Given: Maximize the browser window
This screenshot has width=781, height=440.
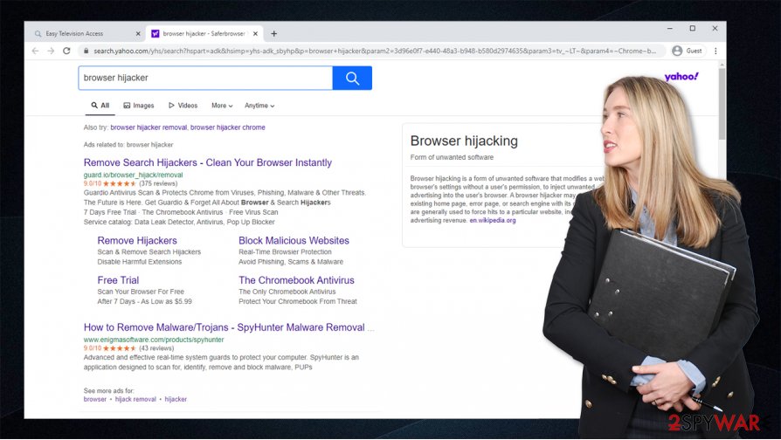Looking at the screenshot, I should click(693, 29).
